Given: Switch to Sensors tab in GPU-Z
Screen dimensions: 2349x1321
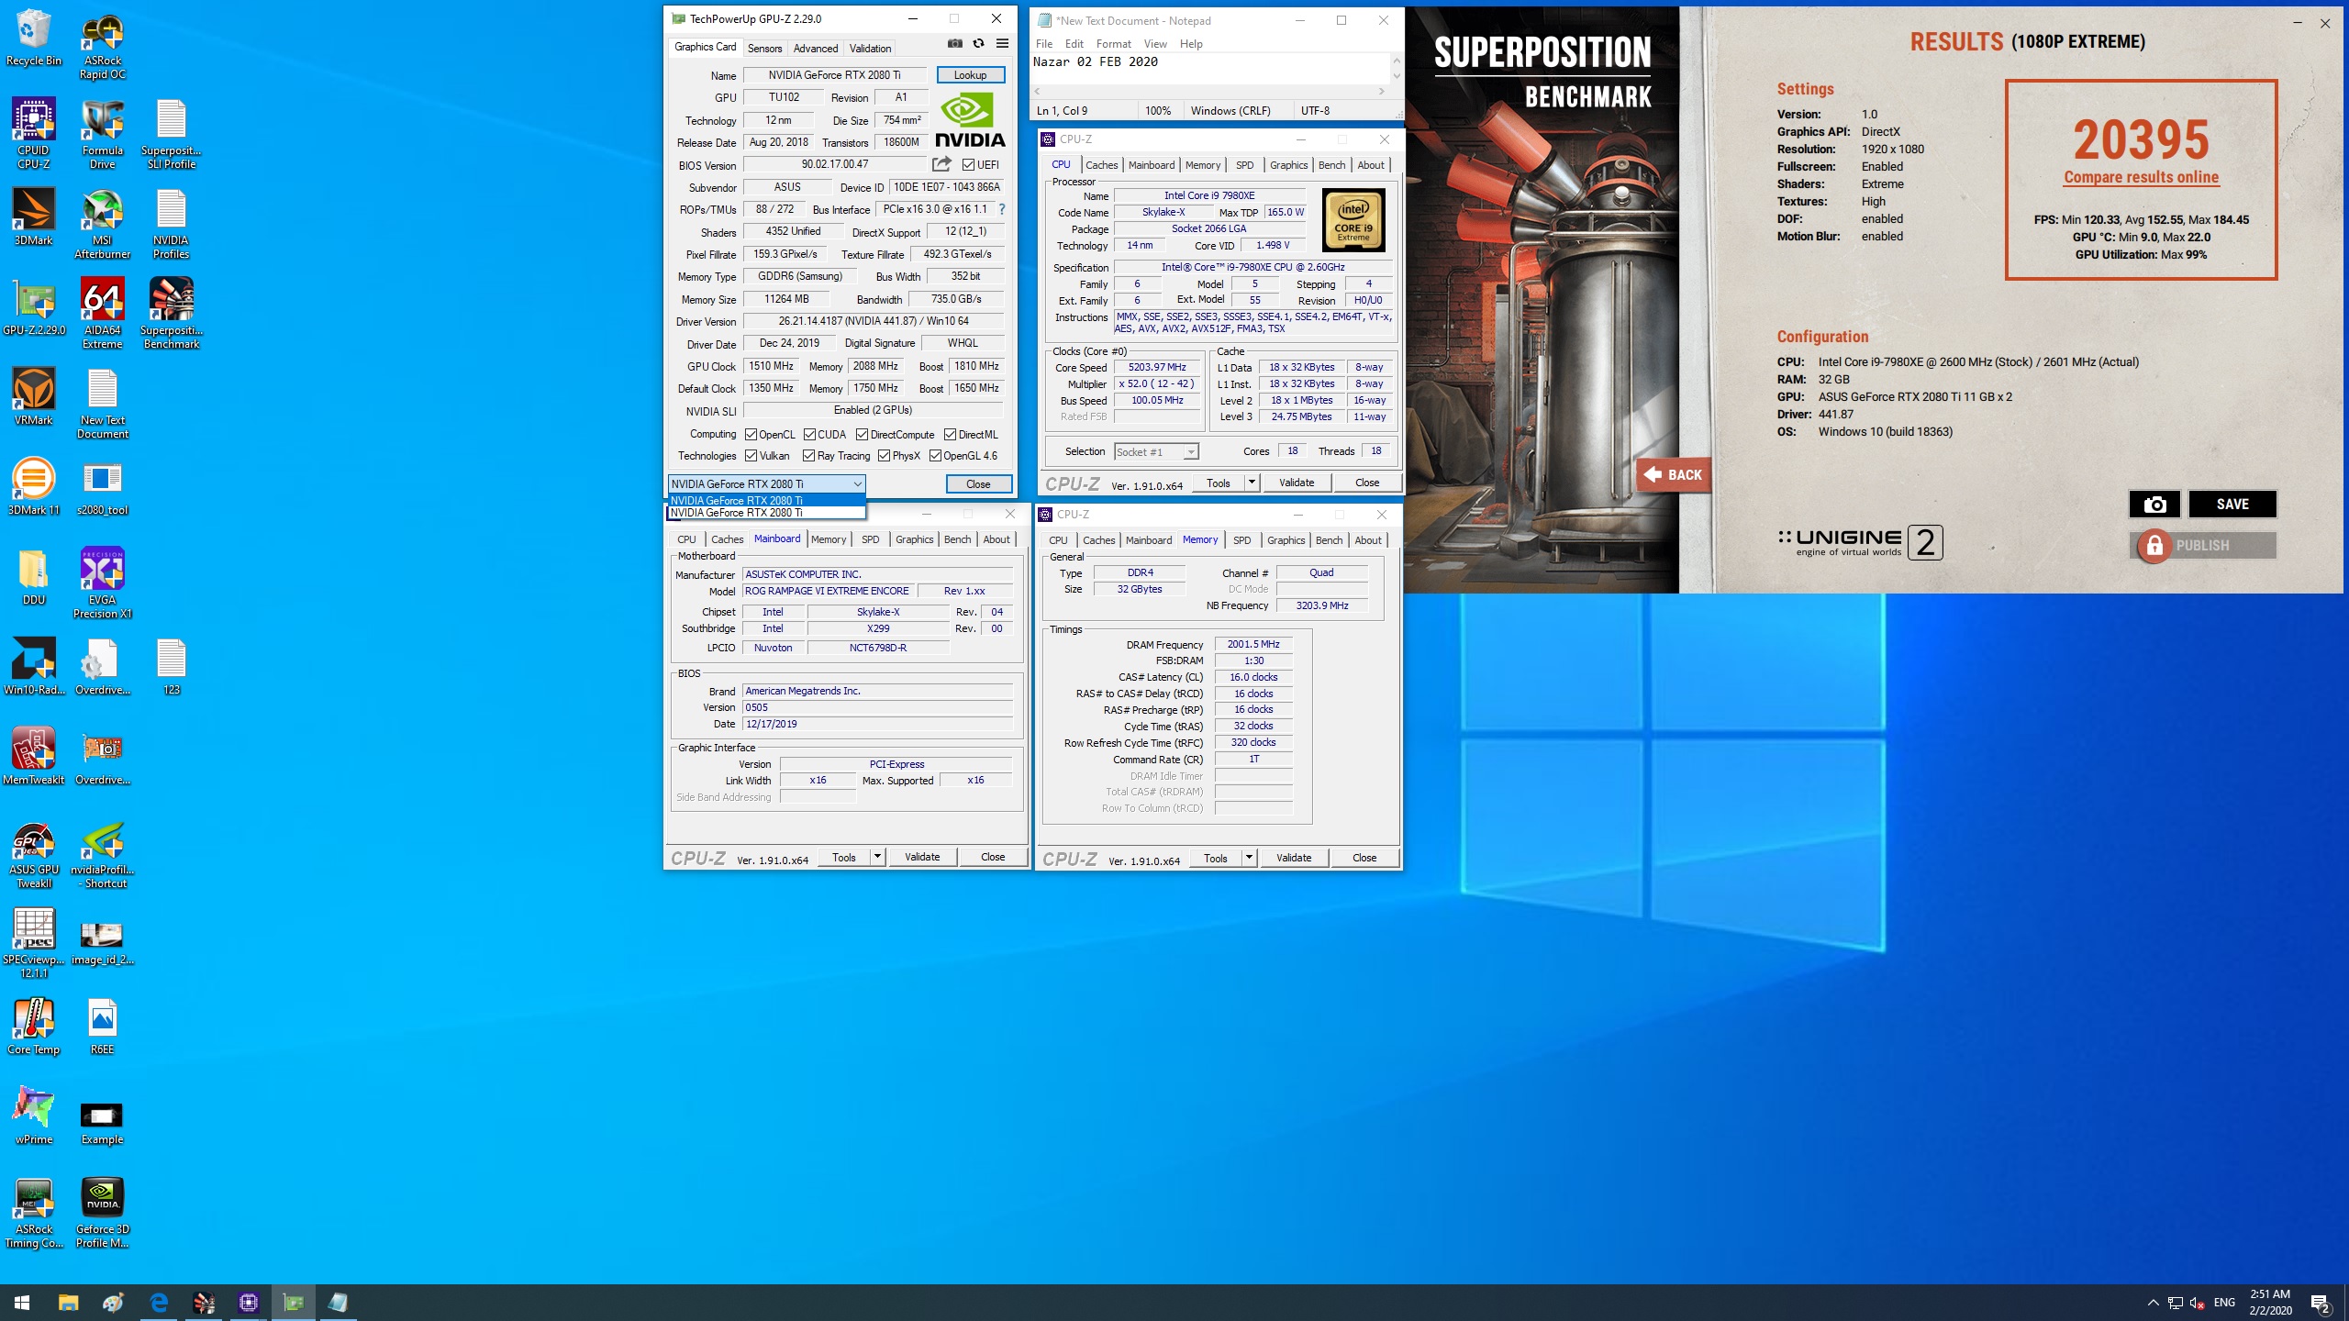Looking at the screenshot, I should tap(764, 48).
